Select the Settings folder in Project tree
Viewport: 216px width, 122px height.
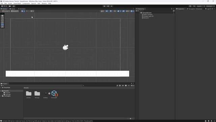tap(8, 94)
